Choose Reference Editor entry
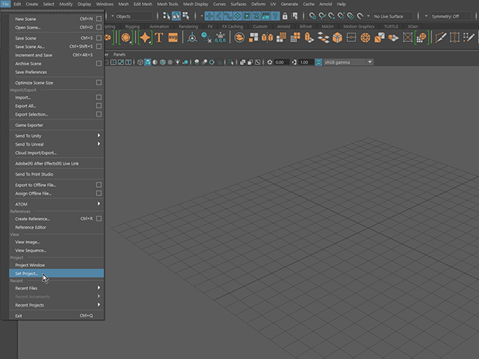Viewport: 479px width, 359px height. 57,227
